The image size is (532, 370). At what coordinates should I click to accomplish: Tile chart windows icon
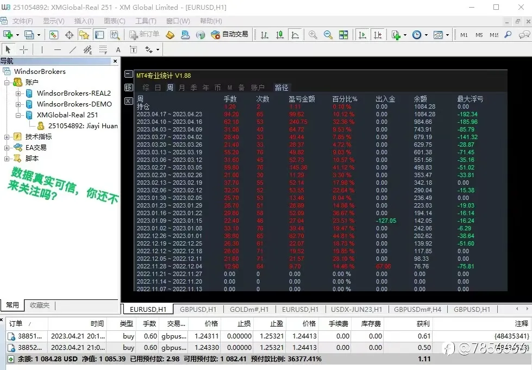pyautogui.click(x=343, y=35)
